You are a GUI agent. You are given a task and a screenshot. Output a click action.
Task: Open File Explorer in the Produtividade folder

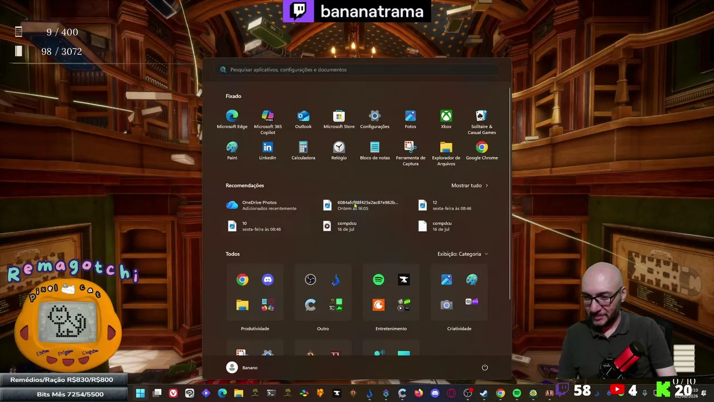(x=242, y=305)
